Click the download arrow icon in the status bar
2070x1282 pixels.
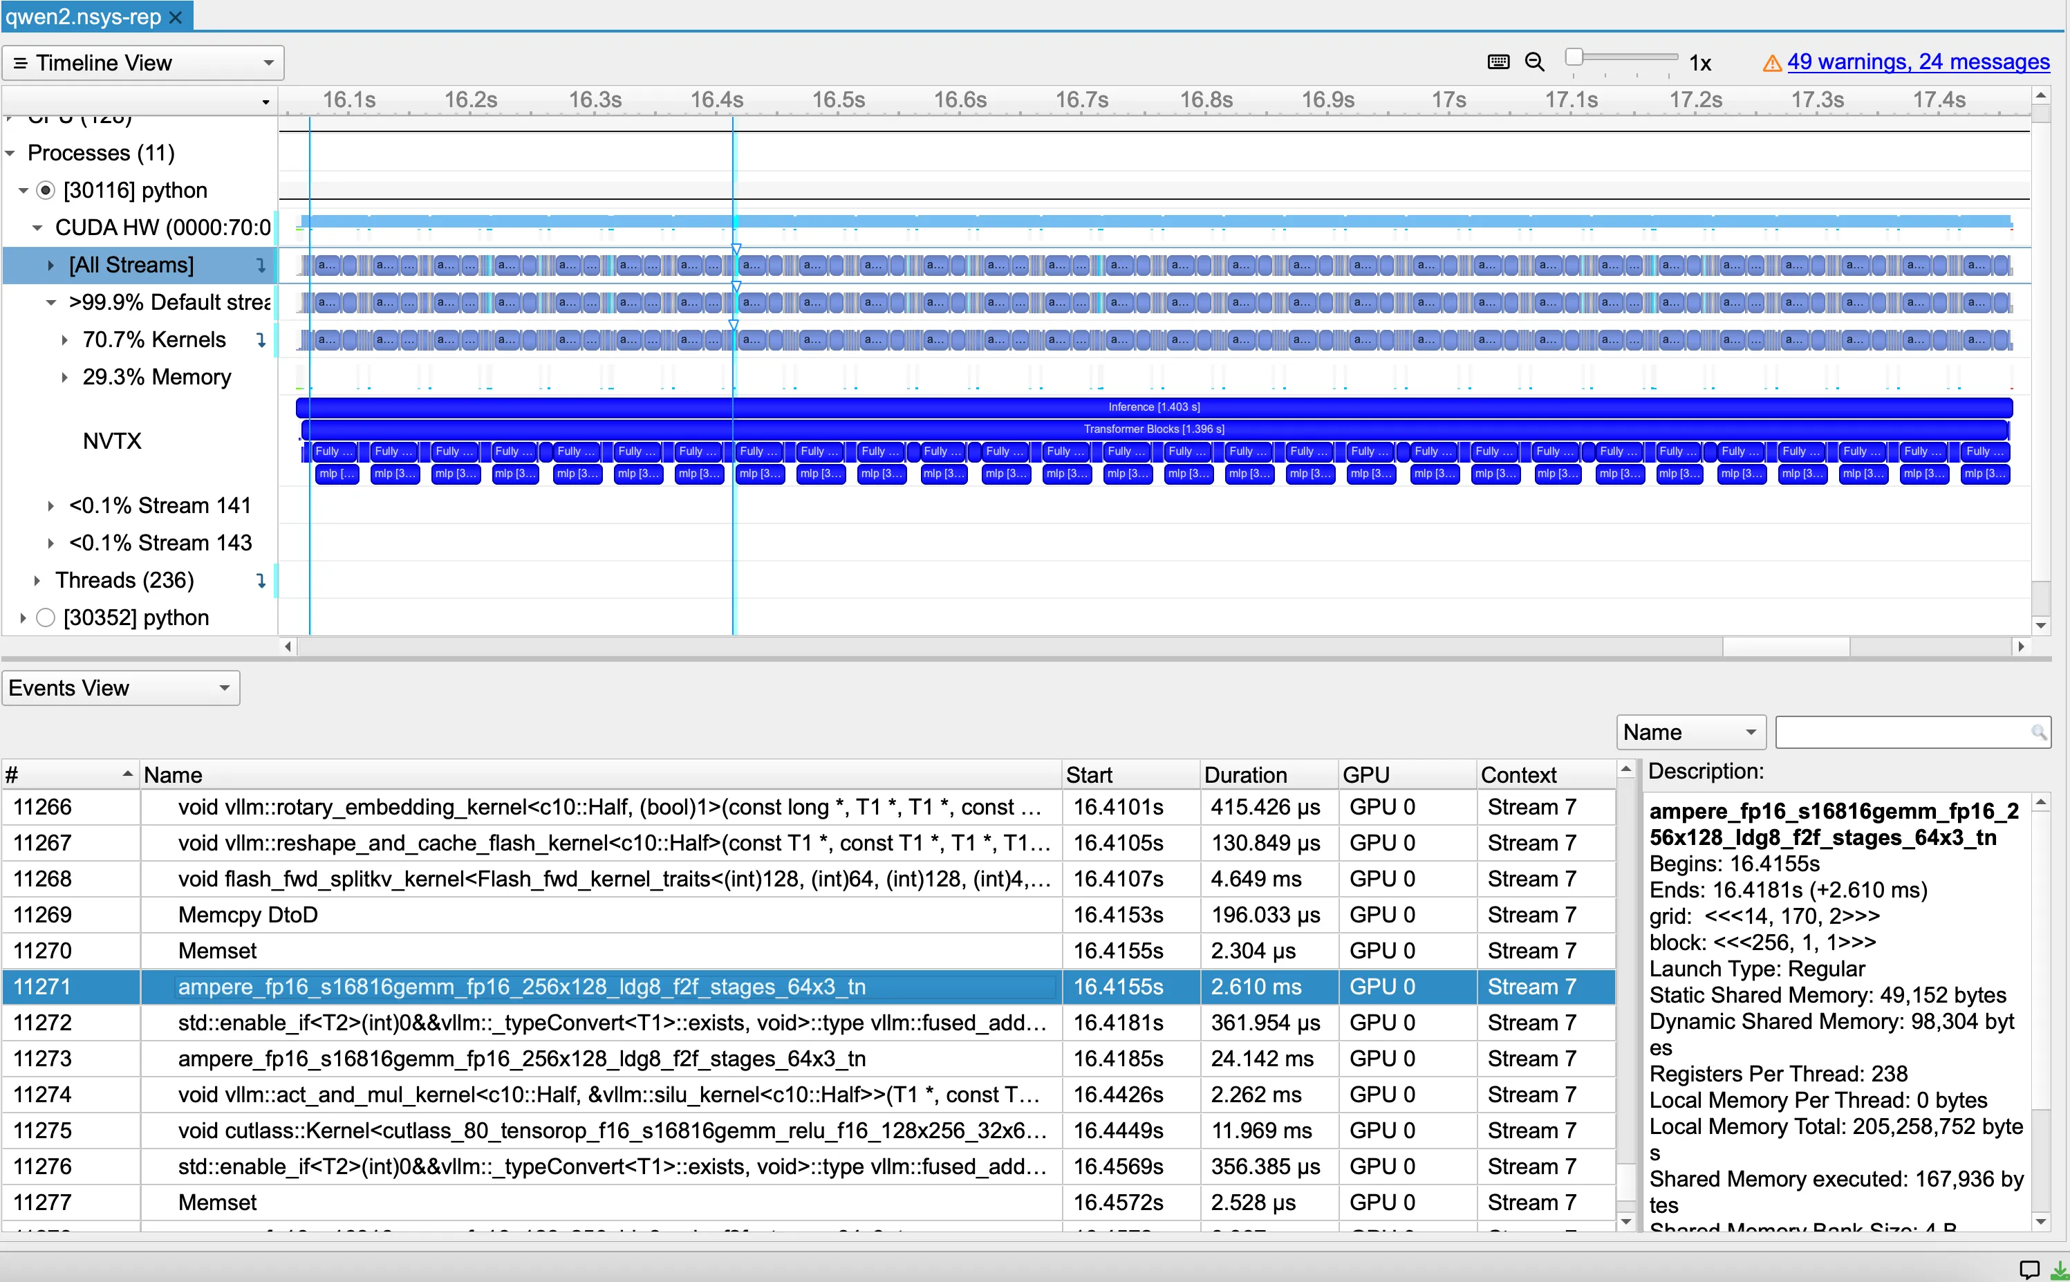click(2058, 1270)
